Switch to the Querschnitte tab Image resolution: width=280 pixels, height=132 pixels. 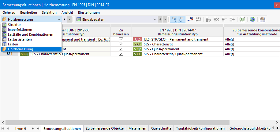161,128
